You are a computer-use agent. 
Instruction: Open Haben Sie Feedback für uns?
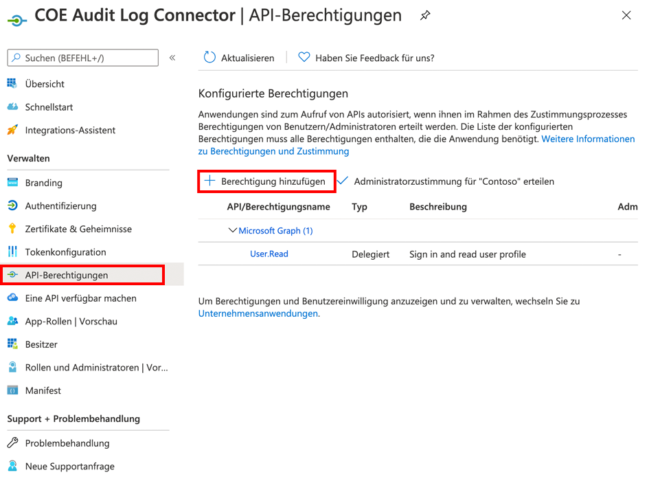tap(375, 58)
